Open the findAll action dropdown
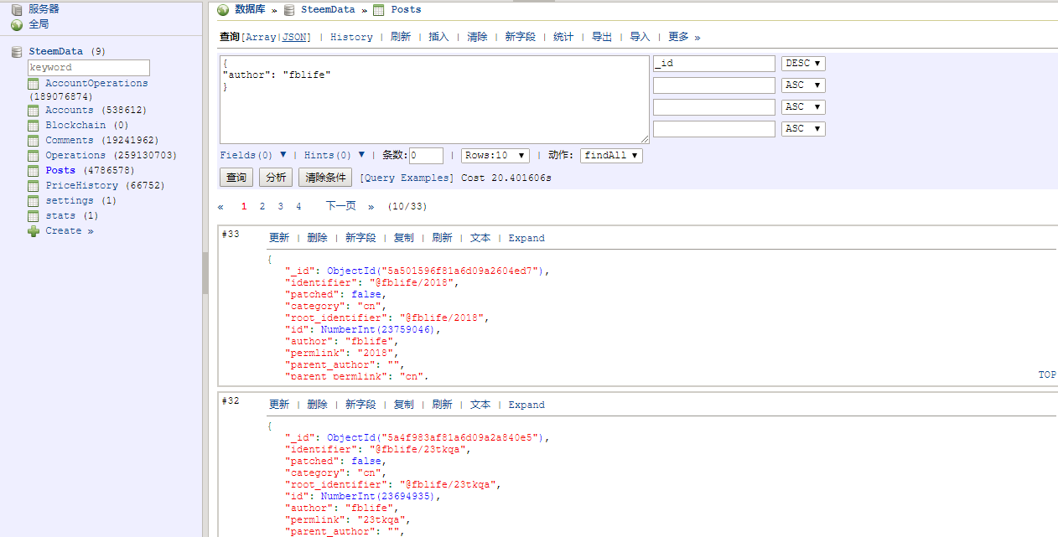Image resolution: width=1058 pixels, height=537 pixels. [611, 156]
